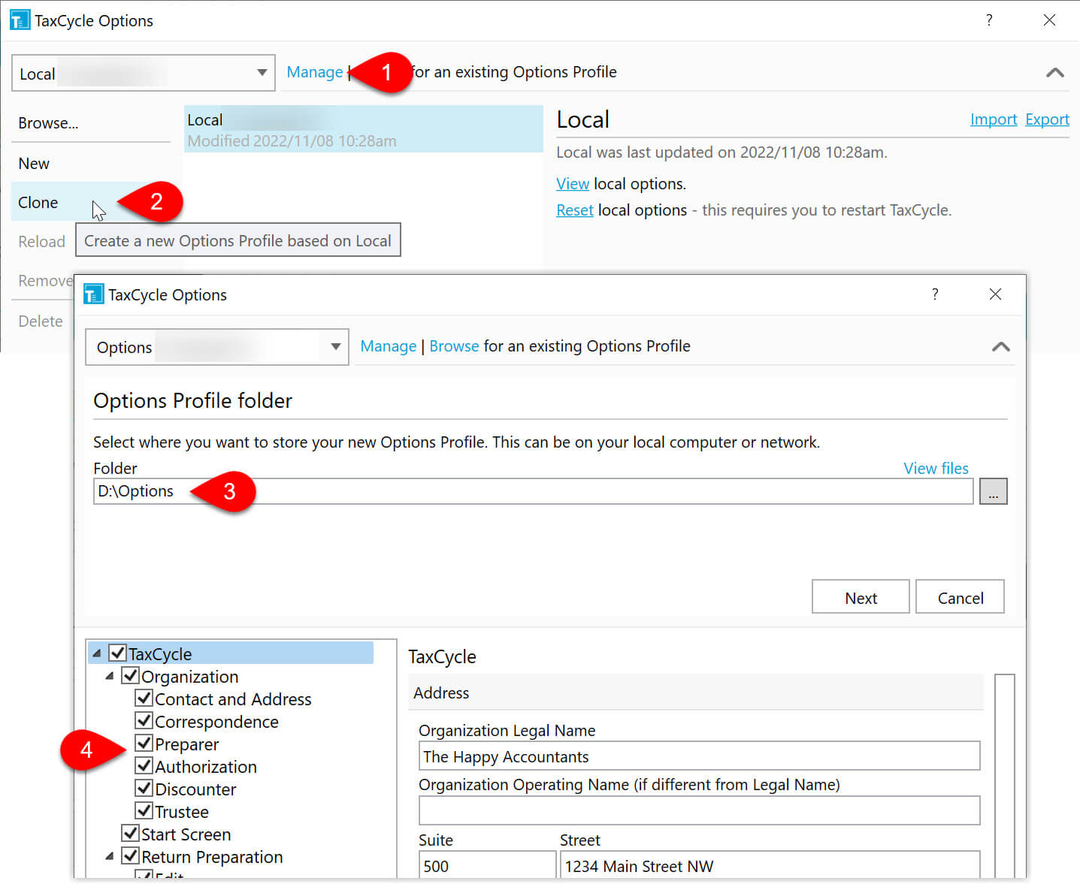The height and width of the screenshot is (884, 1080).
Task: Select Browse... in the left menu
Action: point(48,123)
